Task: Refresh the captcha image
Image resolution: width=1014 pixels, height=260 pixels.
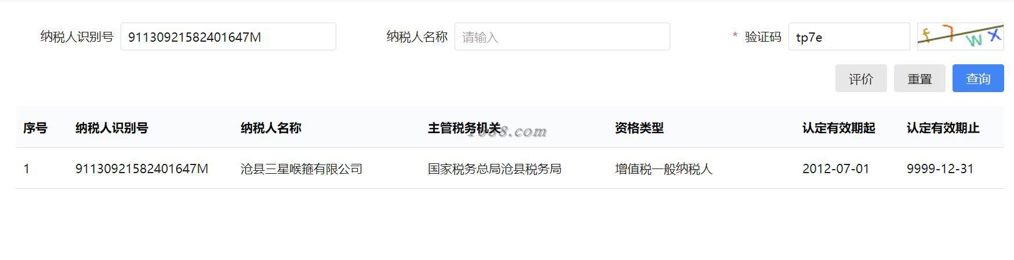Action: pos(960,36)
